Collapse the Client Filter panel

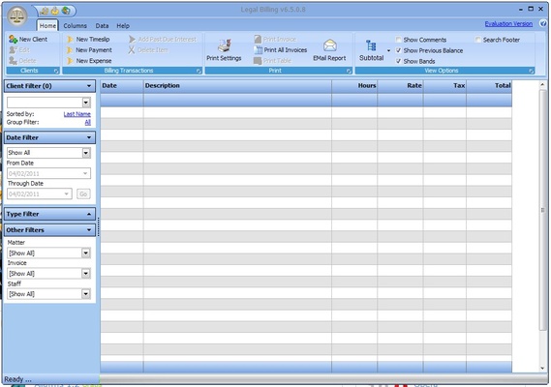click(x=89, y=86)
